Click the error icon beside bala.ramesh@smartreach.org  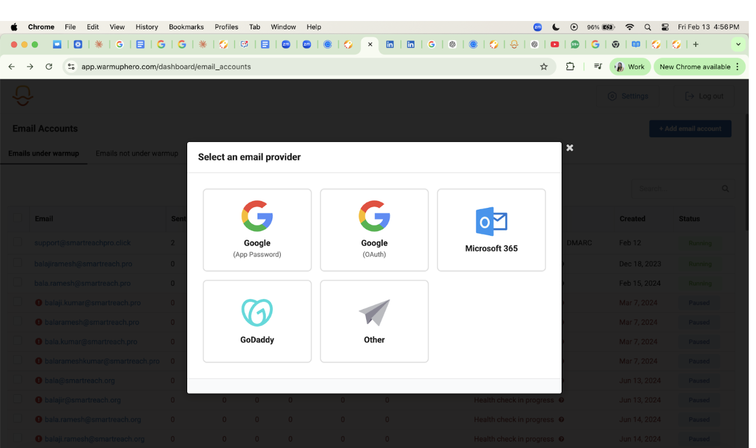click(x=38, y=419)
